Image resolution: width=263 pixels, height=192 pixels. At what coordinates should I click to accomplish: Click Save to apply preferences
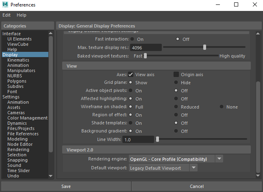pyautogui.click(x=66, y=186)
